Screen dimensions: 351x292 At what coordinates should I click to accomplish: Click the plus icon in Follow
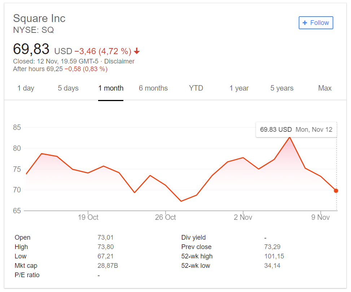tap(305, 23)
